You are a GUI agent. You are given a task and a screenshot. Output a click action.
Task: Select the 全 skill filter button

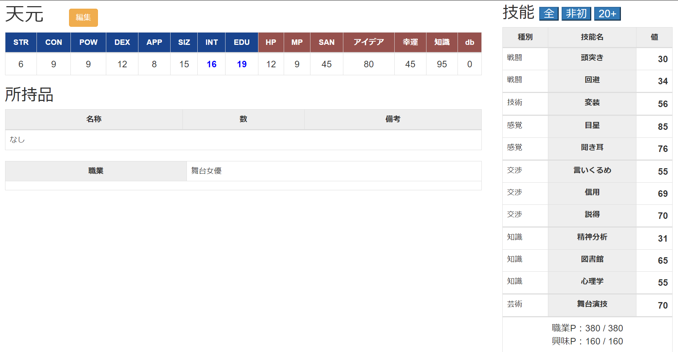[x=549, y=14]
